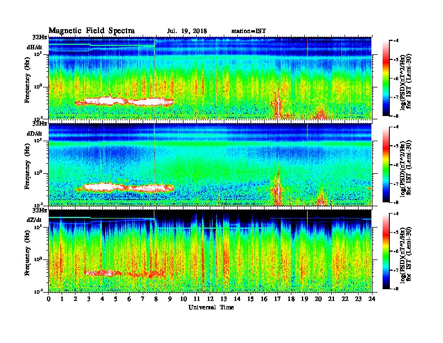Click the "dH/dt" panel label
The width and height of the screenshot is (443, 343).
click(35, 47)
